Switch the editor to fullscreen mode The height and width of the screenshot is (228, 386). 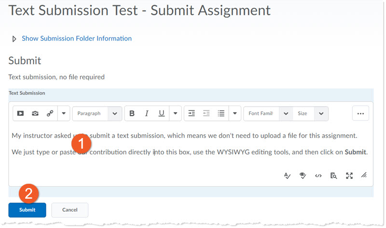(349, 176)
